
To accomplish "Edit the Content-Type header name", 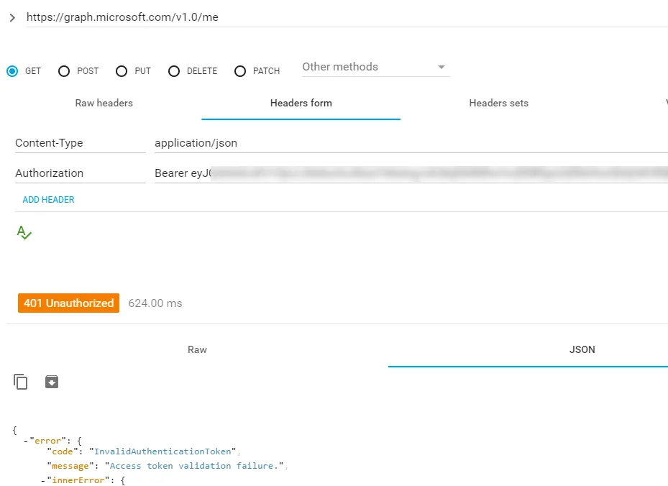I will click(x=80, y=143).
